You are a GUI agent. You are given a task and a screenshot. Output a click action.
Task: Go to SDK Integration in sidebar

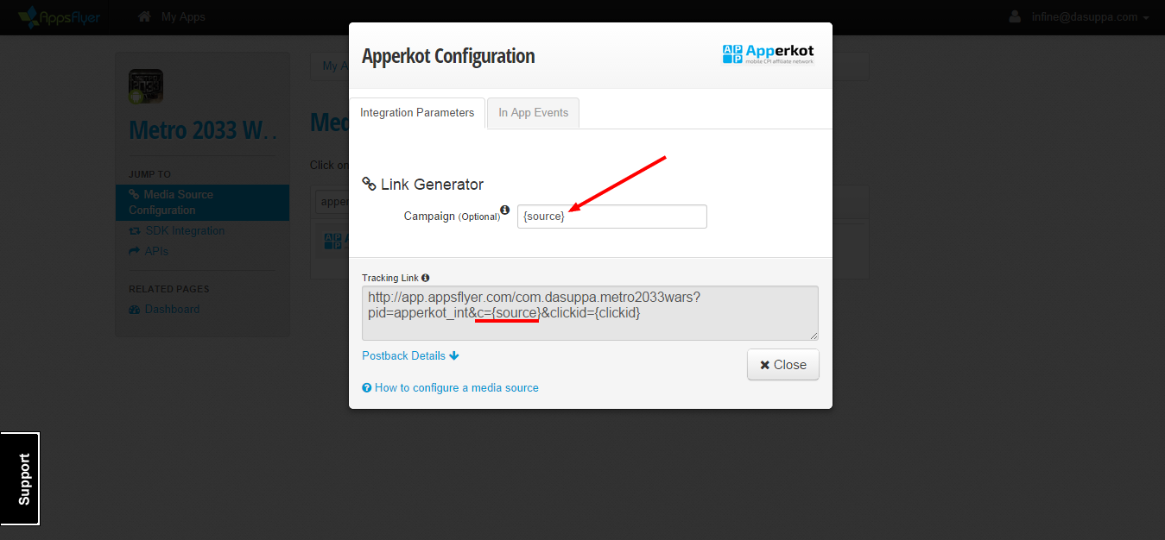point(183,231)
